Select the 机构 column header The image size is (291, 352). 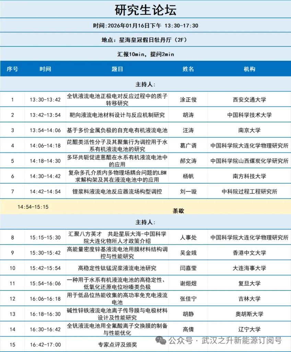(x=249, y=69)
